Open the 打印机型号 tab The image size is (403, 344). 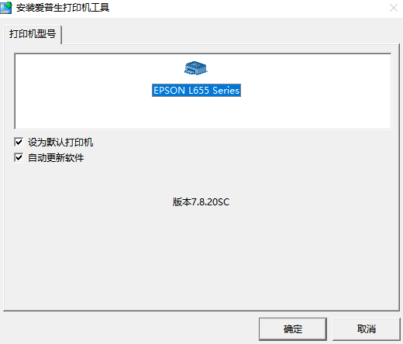33,34
